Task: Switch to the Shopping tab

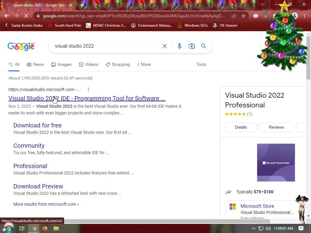Action: click(118, 65)
